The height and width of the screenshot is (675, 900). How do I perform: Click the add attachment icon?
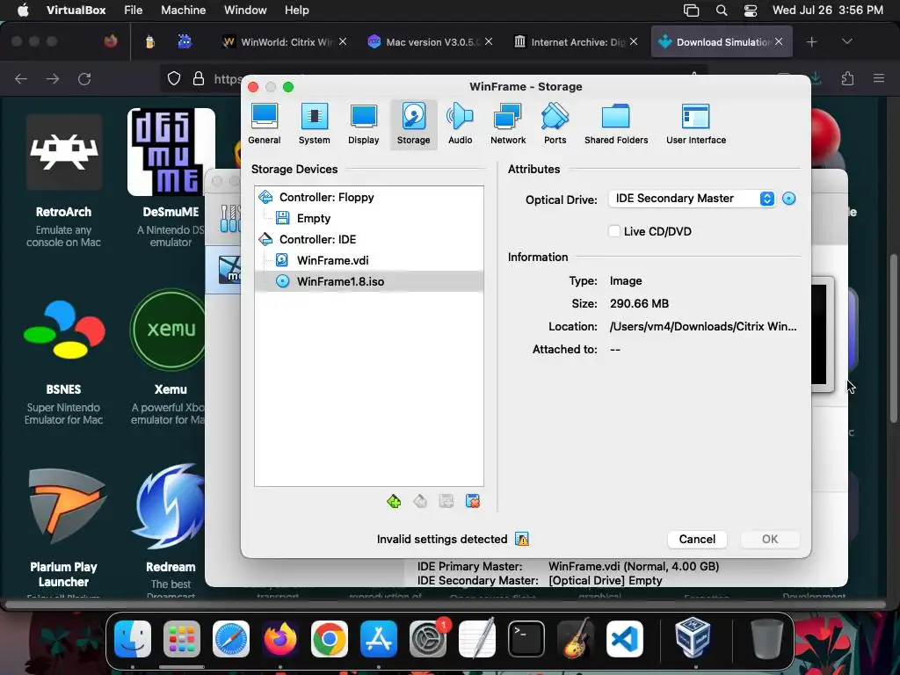[446, 502]
